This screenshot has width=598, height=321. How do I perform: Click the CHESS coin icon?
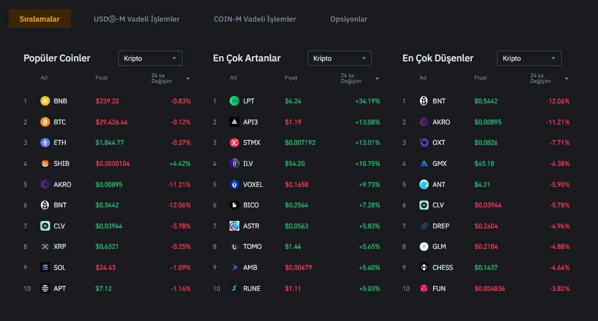tap(424, 268)
